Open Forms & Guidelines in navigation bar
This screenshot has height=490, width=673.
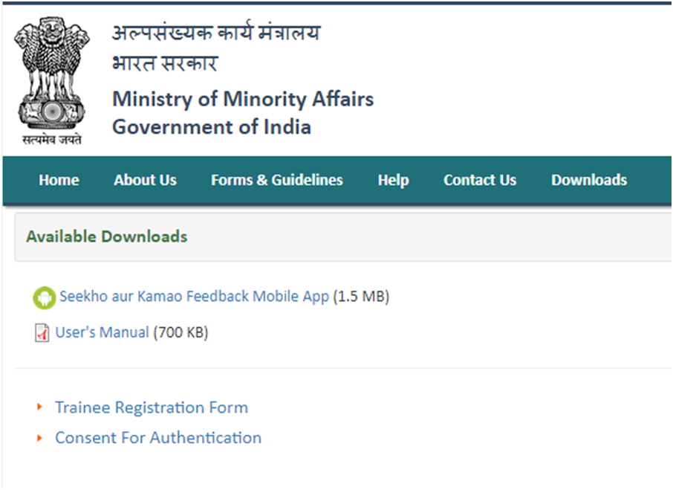click(x=277, y=180)
